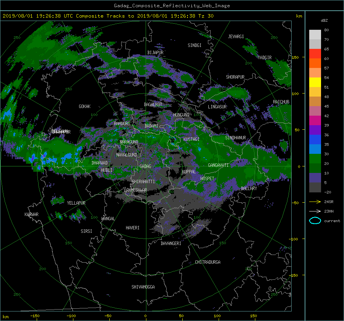The height and width of the screenshot is (321, 344).
Task: Click the DAVANGERI city label
Action: (x=171, y=244)
